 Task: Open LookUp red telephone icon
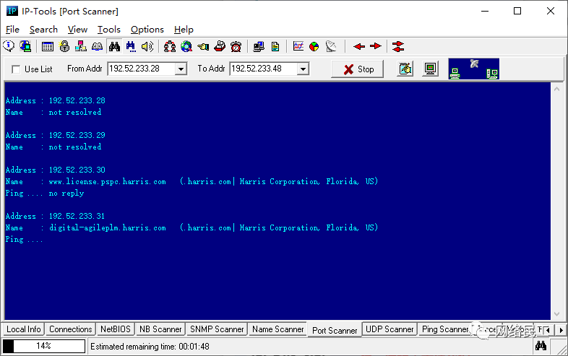(x=220, y=46)
